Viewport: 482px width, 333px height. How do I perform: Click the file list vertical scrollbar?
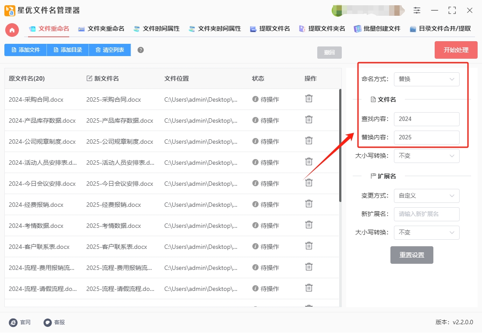coord(340,145)
